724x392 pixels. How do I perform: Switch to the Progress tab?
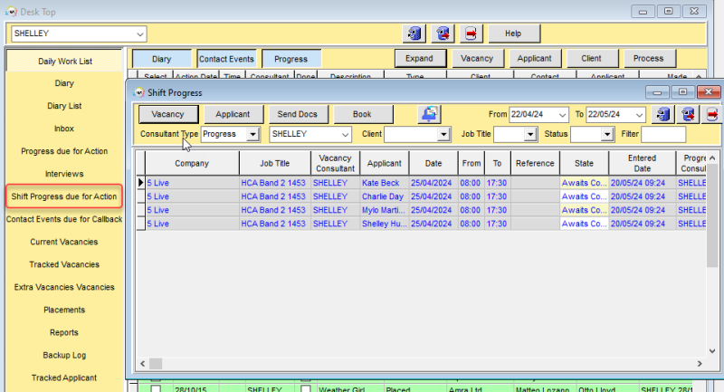click(291, 59)
